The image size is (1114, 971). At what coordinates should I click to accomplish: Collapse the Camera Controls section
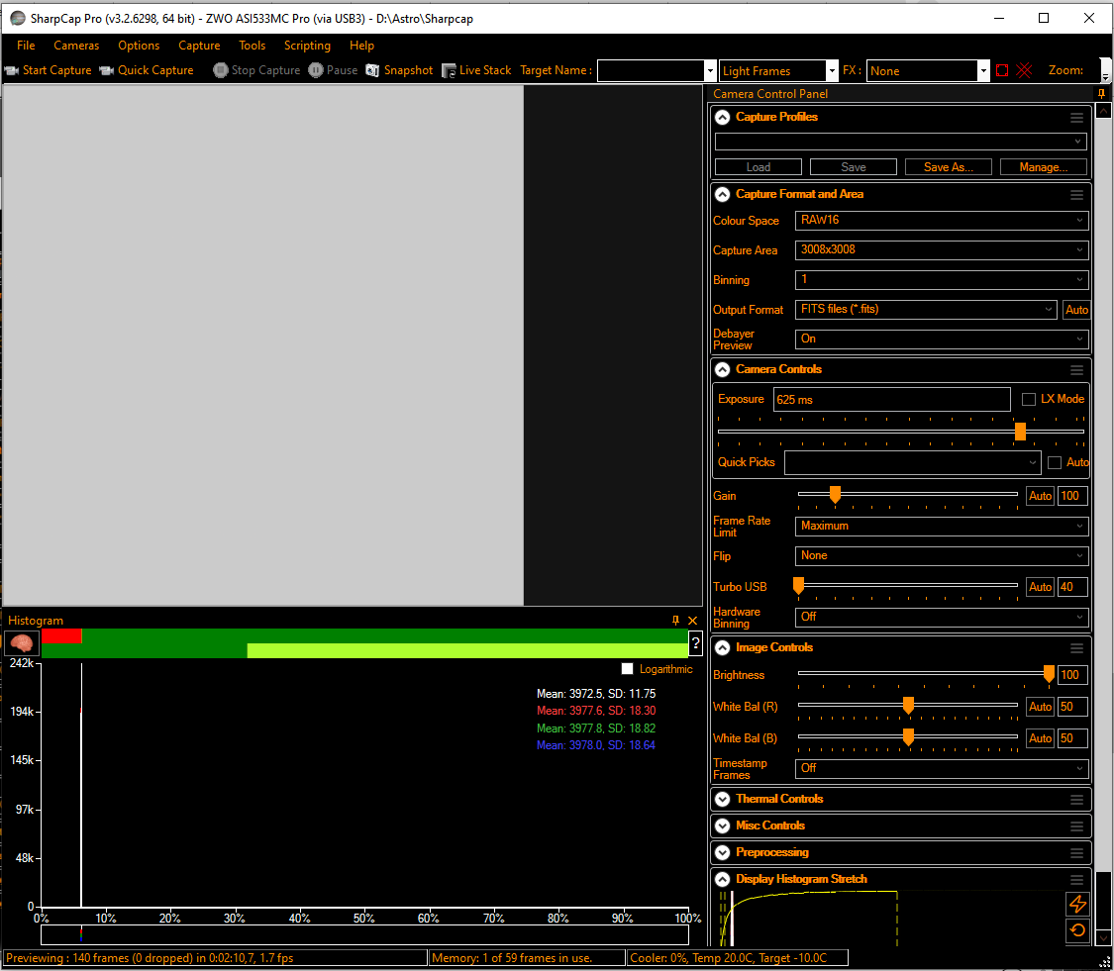723,369
